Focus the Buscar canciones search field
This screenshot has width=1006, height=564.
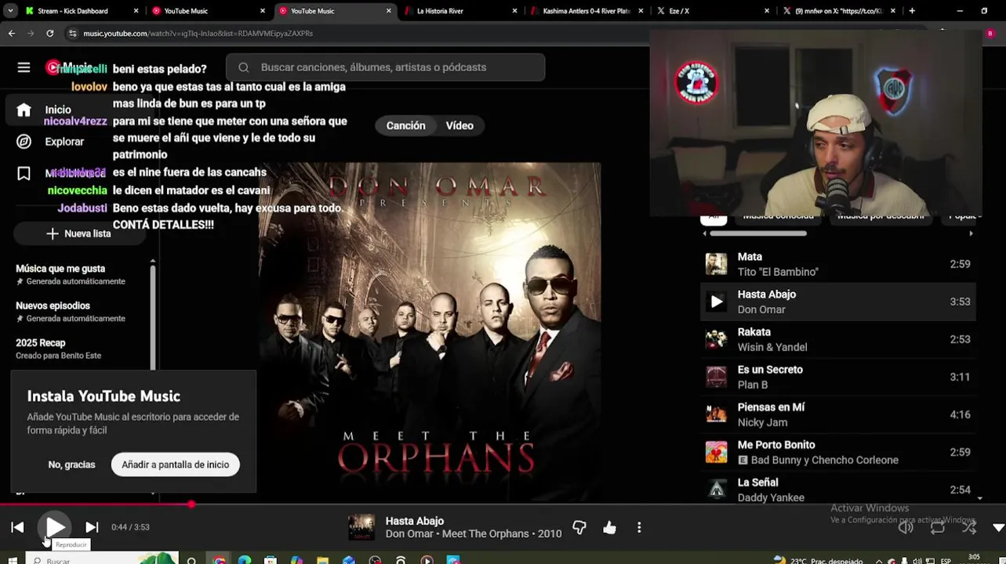[x=386, y=67]
